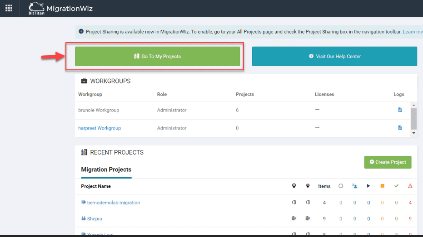Click workgroups scrollbar up arrow
The height and width of the screenshot is (237, 423).
pos(414,105)
